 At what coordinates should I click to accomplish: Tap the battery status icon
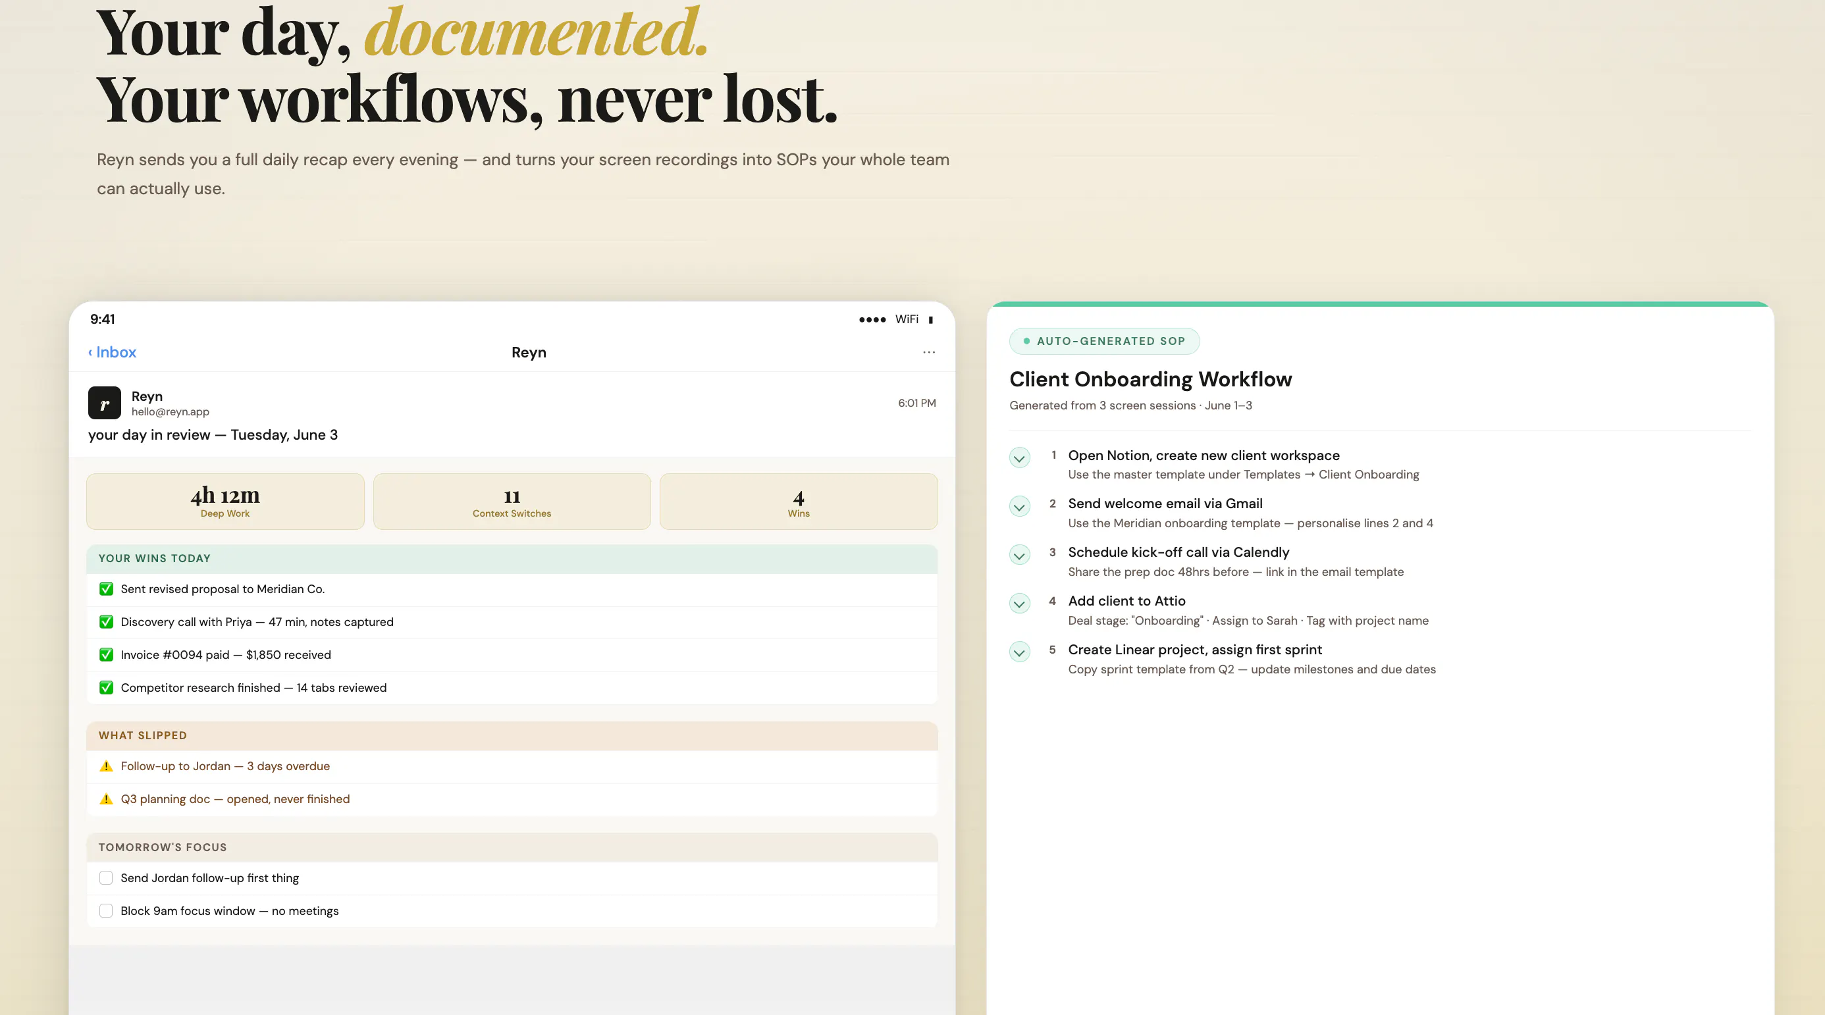pyautogui.click(x=930, y=319)
